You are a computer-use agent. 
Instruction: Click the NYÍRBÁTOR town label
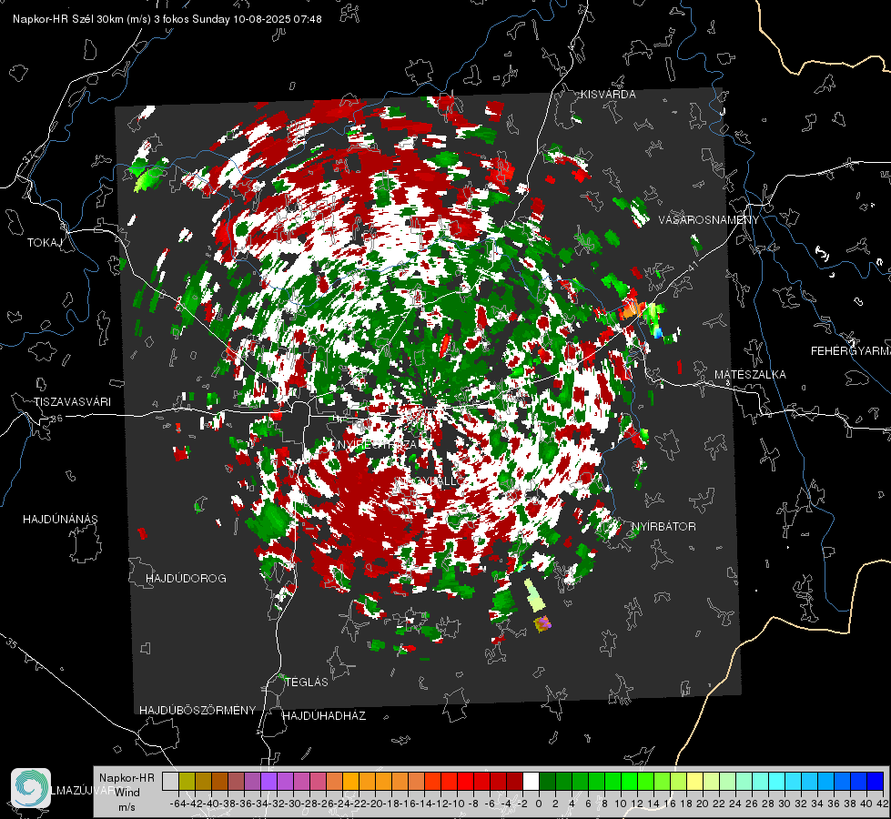(663, 527)
